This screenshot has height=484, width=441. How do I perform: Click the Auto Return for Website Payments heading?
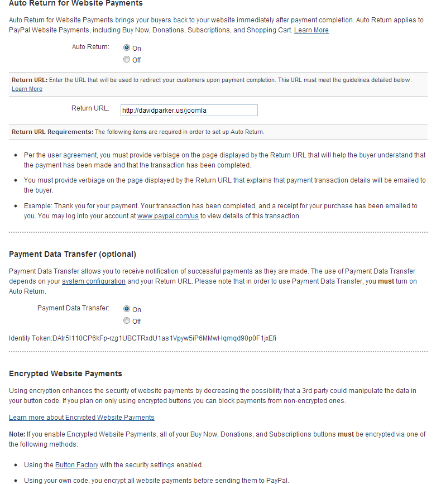tap(76, 4)
